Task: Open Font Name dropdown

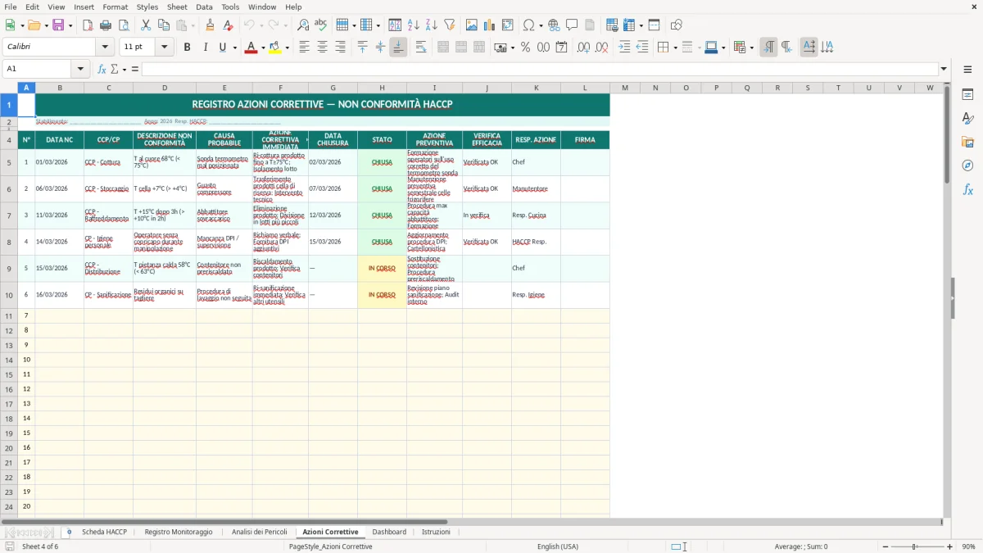Action: 105,48
